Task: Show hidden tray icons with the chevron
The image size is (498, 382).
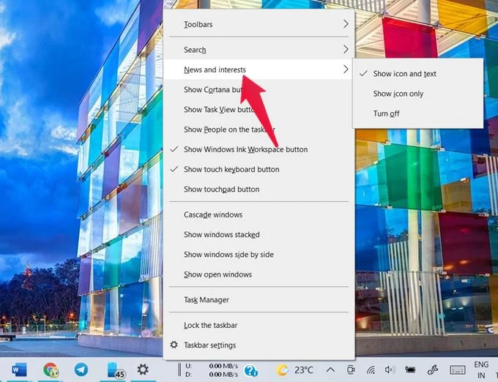Action: pyautogui.click(x=330, y=370)
